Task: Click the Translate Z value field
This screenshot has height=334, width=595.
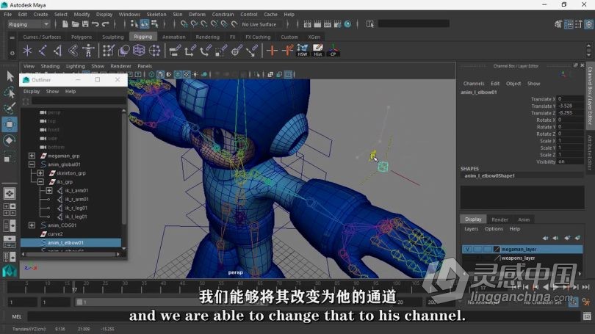Action: (x=570, y=112)
